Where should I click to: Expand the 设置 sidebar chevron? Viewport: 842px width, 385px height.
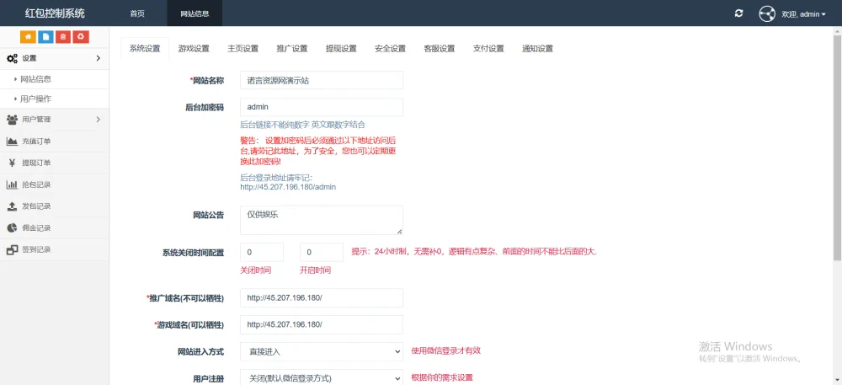click(99, 58)
